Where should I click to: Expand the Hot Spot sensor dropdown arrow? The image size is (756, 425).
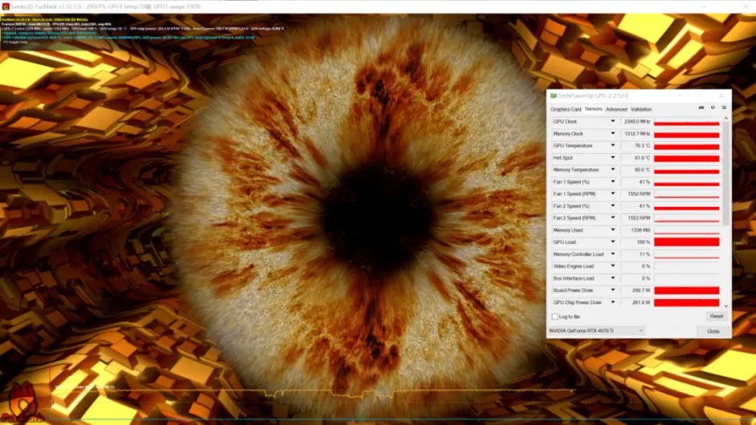[613, 158]
